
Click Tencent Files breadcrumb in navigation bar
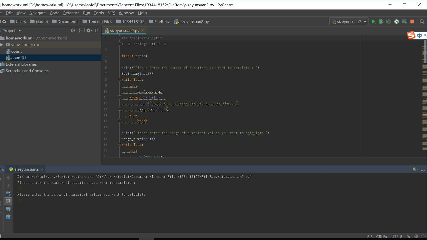pos(97,22)
